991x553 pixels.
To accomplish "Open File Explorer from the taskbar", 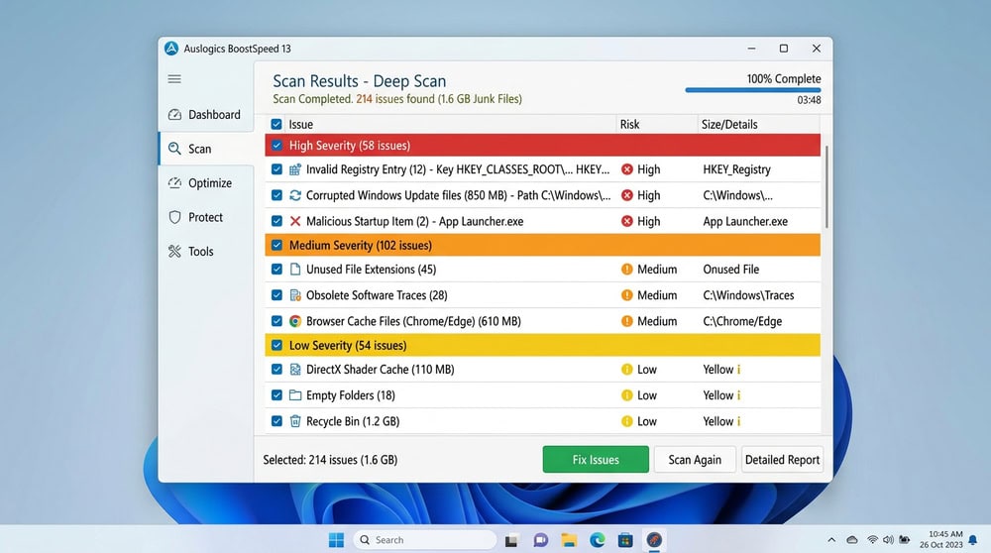I will click(569, 540).
